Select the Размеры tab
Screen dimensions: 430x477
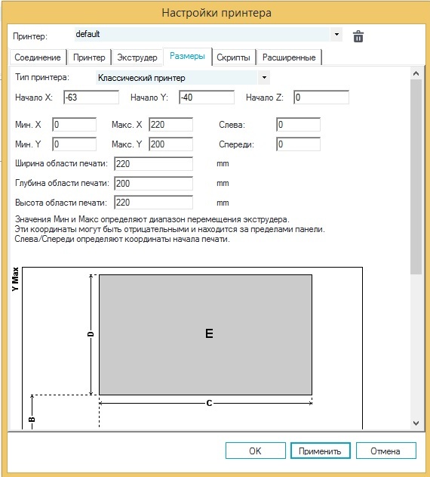[187, 56]
